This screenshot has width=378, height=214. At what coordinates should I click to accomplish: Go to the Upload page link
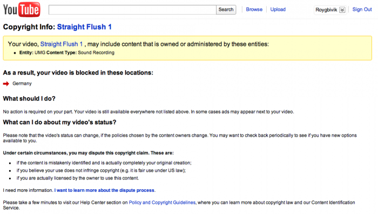pyautogui.click(x=278, y=9)
